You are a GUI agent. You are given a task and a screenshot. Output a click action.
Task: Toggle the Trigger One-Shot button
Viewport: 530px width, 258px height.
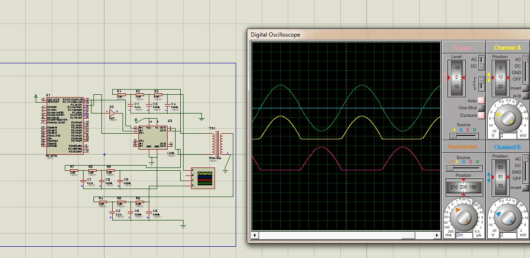481,108
